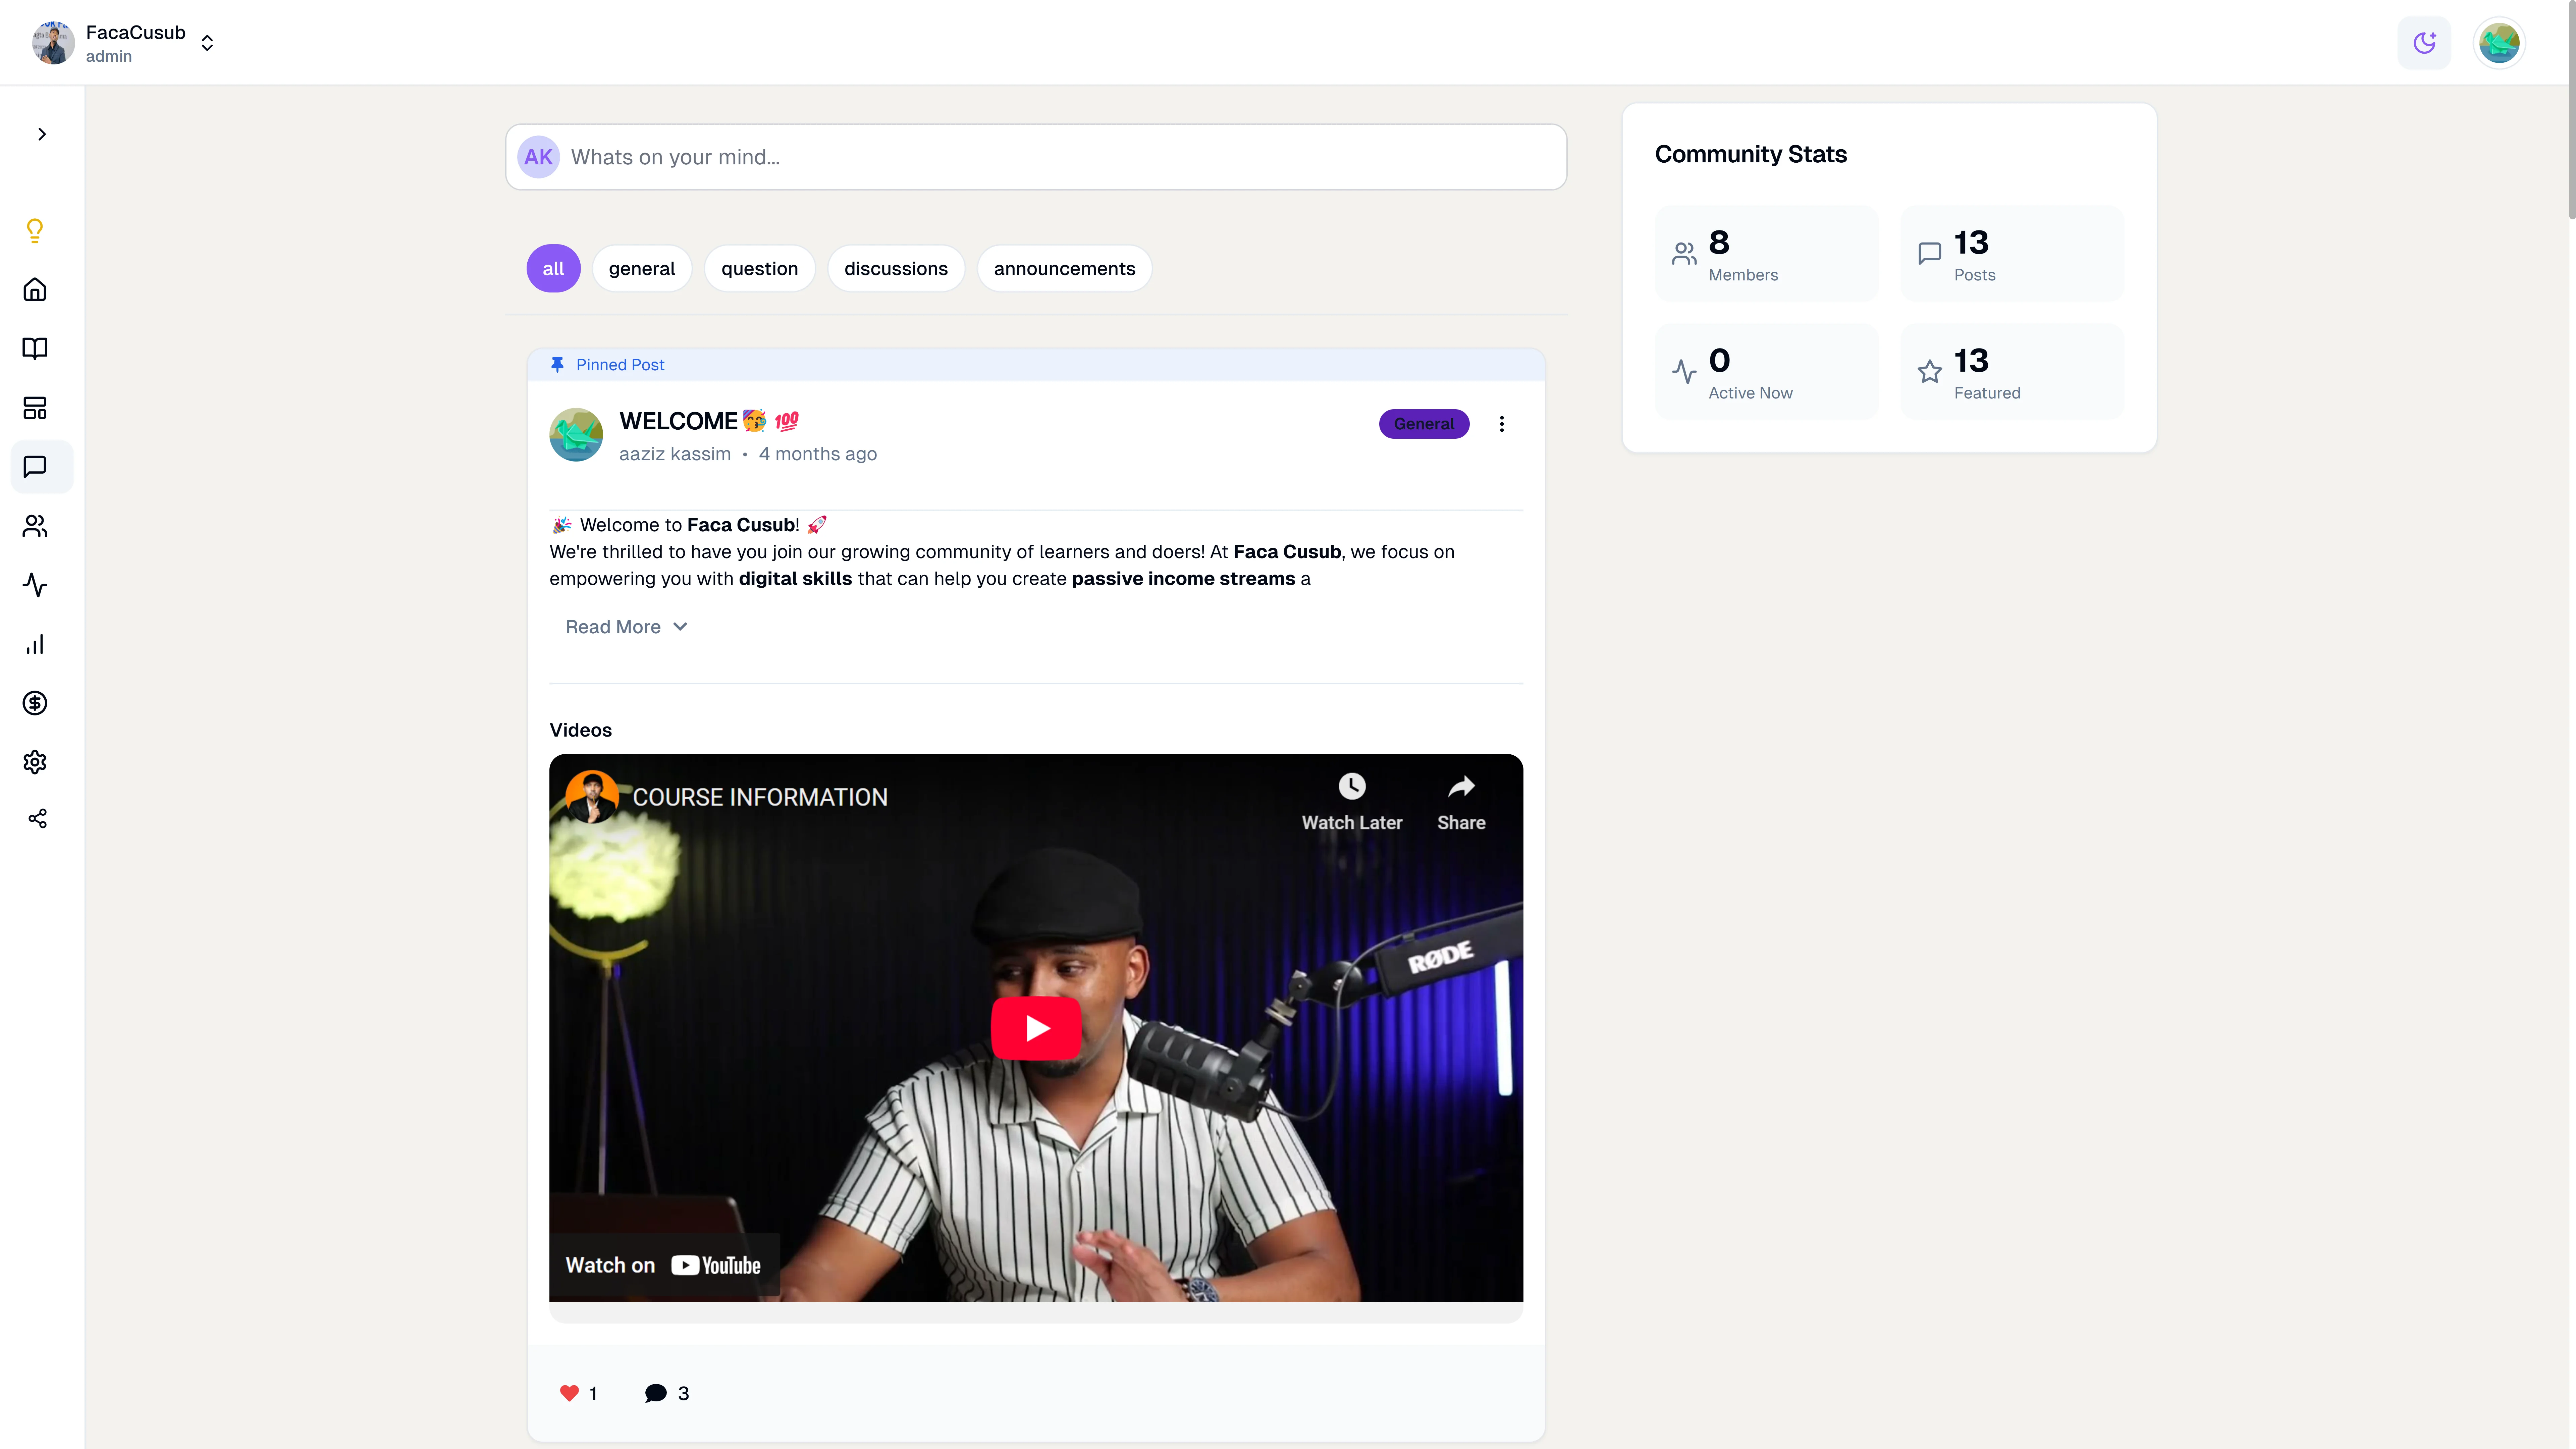Click Share on the YouTube video
Viewport: 2576px width, 1449px height.
click(1461, 802)
